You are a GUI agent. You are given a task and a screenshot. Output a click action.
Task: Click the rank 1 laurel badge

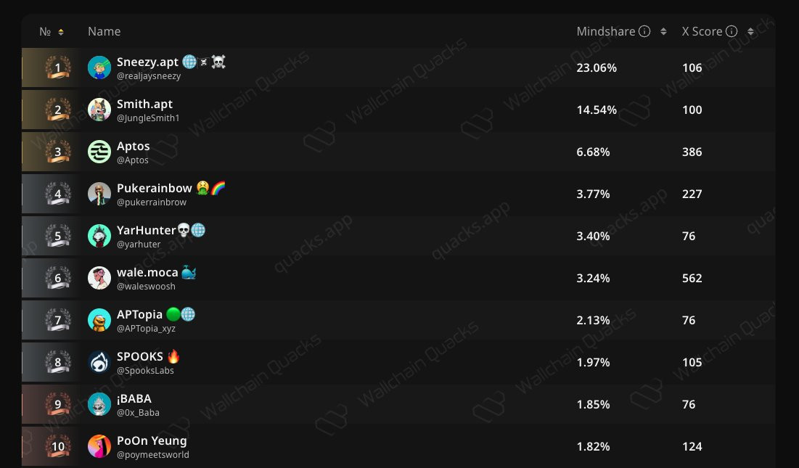(57, 67)
